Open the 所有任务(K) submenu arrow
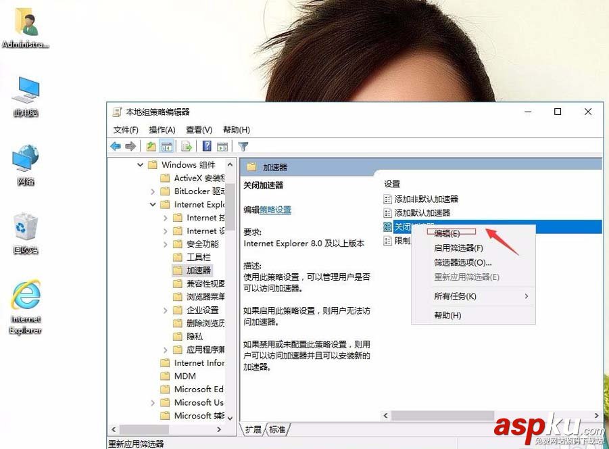 point(527,296)
